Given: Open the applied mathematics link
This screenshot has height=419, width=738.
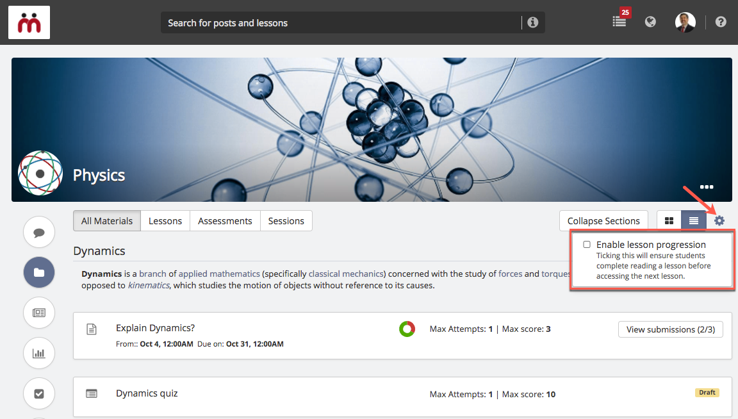Looking at the screenshot, I should pos(219,274).
